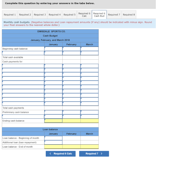
Task: Open last cash payments label dropdown above Total cash payments
Action: tap(23, 104)
